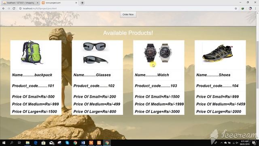Open Microsoft Word from taskbar
The width and height of the screenshot is (259, 146).
pyautogui.click(x=83, y=143)
